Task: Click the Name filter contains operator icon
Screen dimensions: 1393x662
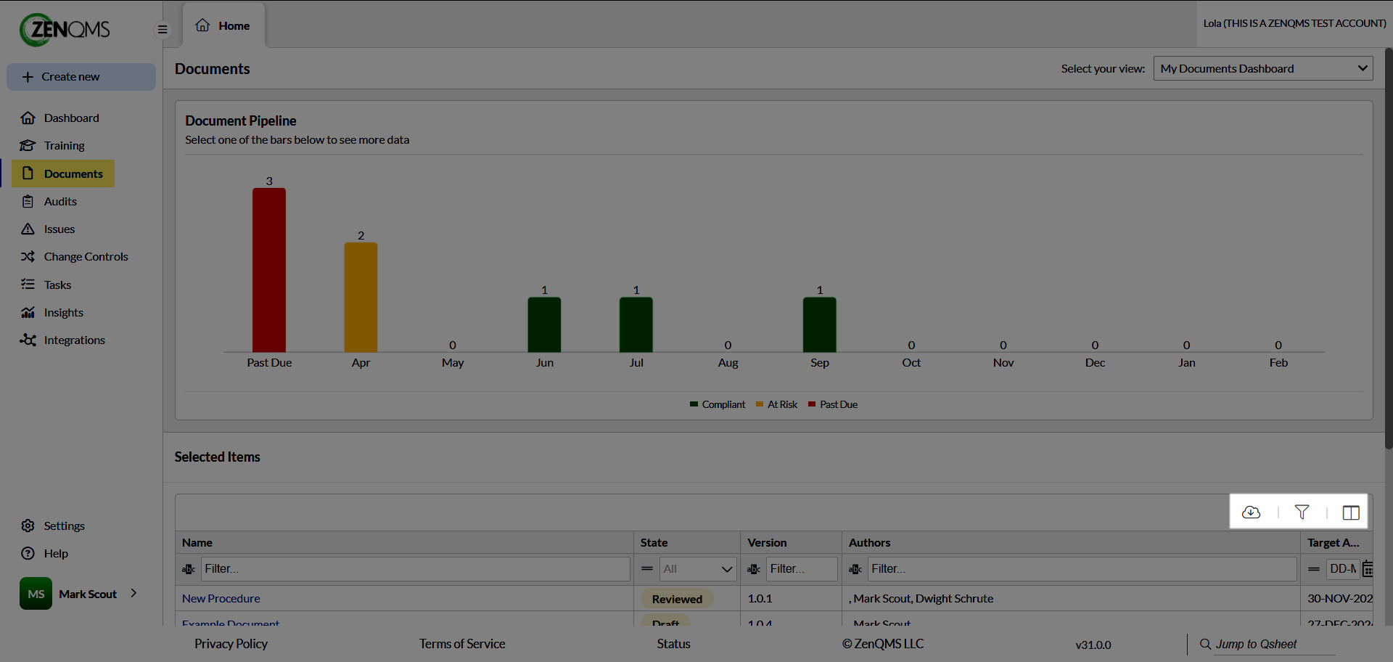Action: (189, 569)
